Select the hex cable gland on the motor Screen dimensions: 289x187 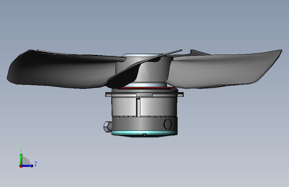click(107, 127)
